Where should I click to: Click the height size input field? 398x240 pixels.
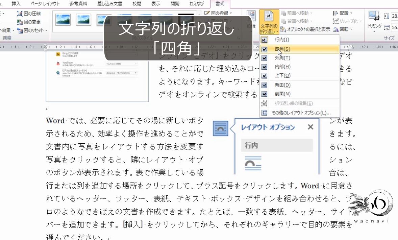[x=395, y=16]
